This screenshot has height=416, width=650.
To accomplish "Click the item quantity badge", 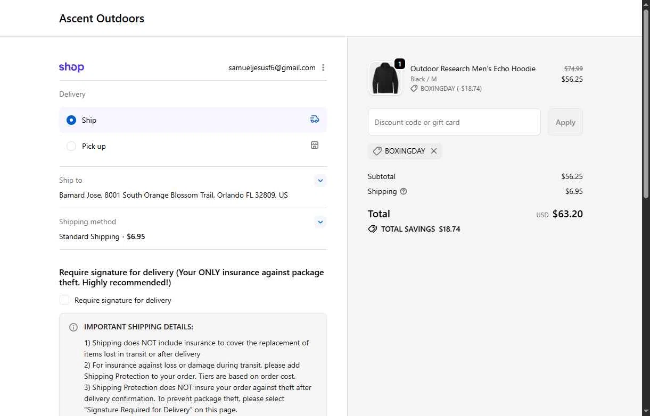I will [400, 64].
